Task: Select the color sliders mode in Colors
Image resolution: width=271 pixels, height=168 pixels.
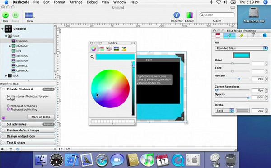Action: pyautogui.click(x=101, y=49)
